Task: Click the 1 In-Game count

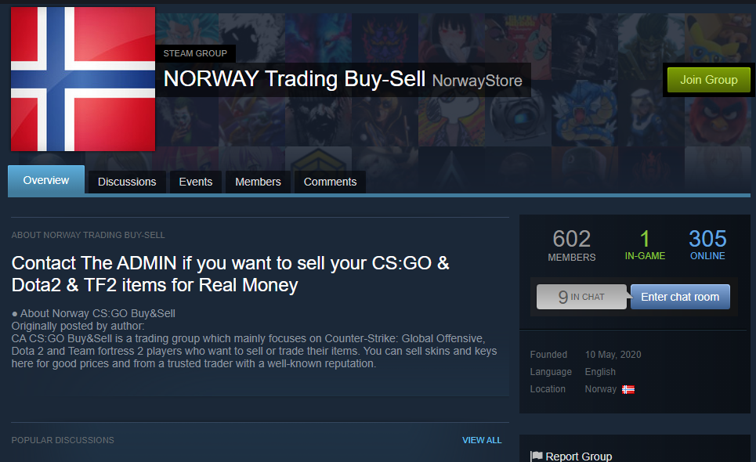Action: click(645, 245)
